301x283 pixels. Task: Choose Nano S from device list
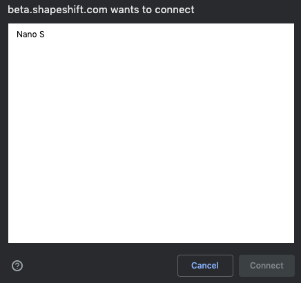point(30,35)
